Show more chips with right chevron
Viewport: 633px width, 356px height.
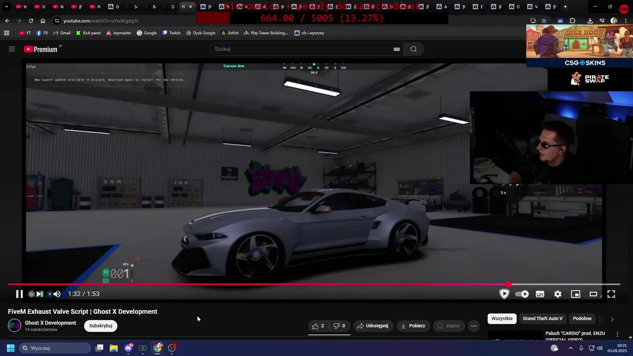(612, 319)
